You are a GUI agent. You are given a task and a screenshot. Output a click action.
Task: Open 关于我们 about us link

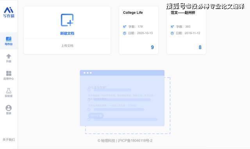[9, 140]
